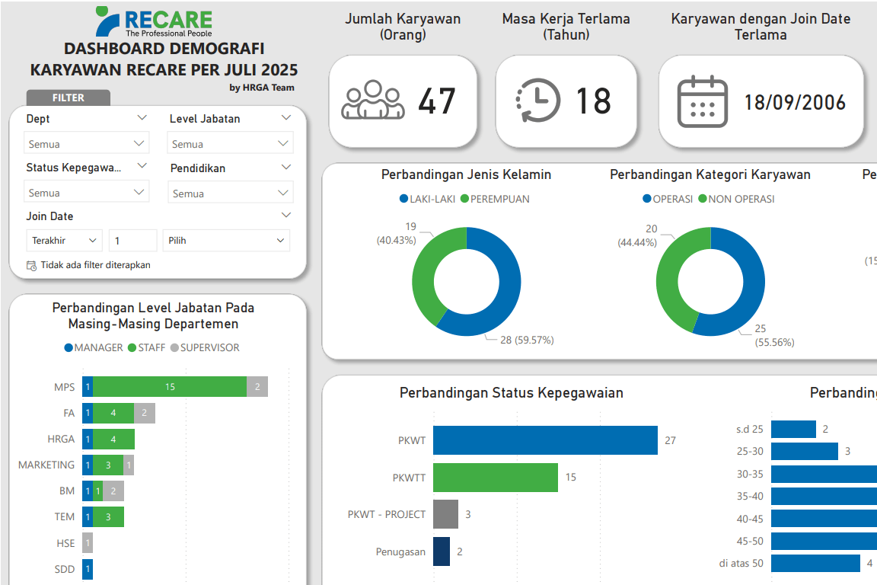Click the STAFF legend marker

pos(132,347)
